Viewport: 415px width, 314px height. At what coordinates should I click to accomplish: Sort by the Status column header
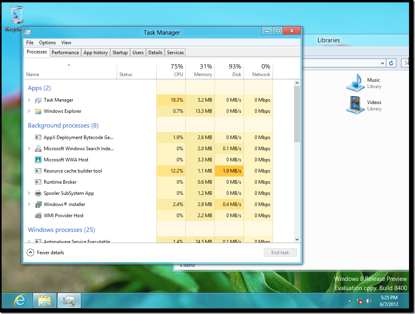pos(136,71)
